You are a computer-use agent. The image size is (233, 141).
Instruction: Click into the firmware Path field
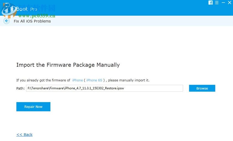[104, 88]
